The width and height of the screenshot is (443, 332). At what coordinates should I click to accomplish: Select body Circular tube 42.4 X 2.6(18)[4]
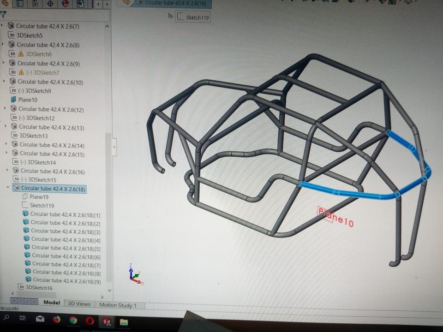pyautogui.click(x=66, y=240)
